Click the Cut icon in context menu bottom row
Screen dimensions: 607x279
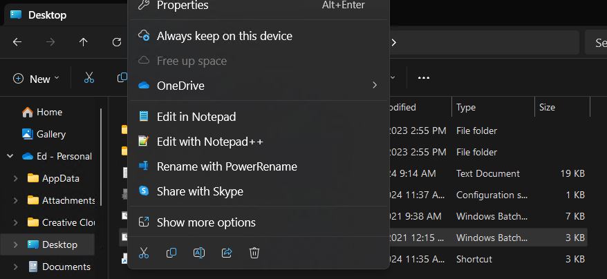tap(144, 253)
